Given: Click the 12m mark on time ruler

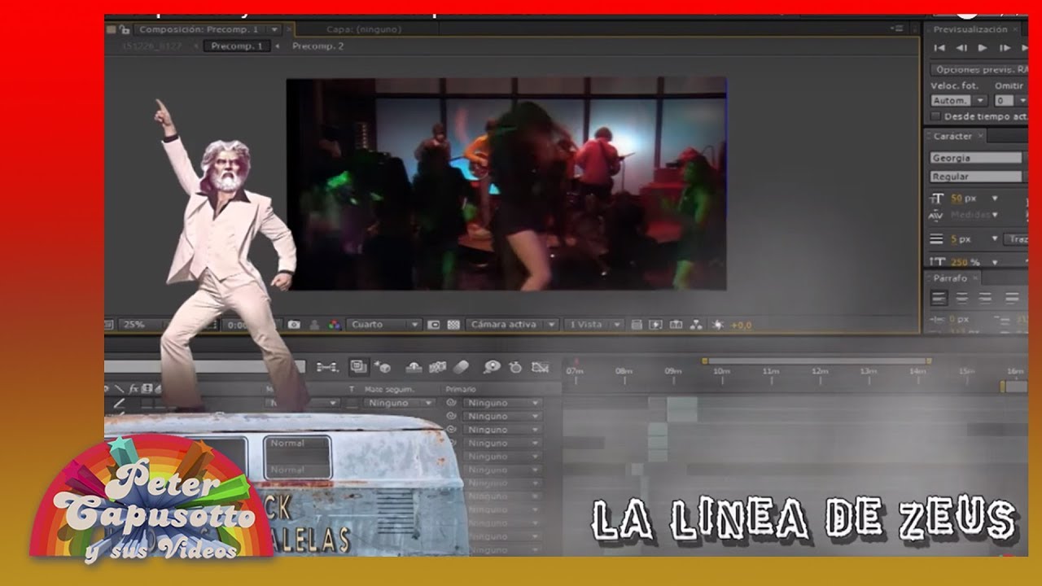Looking at the screenshot, I should click(x=820, y=372).
